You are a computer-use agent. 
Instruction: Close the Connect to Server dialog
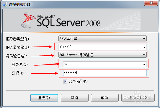[x=151, y=3]
